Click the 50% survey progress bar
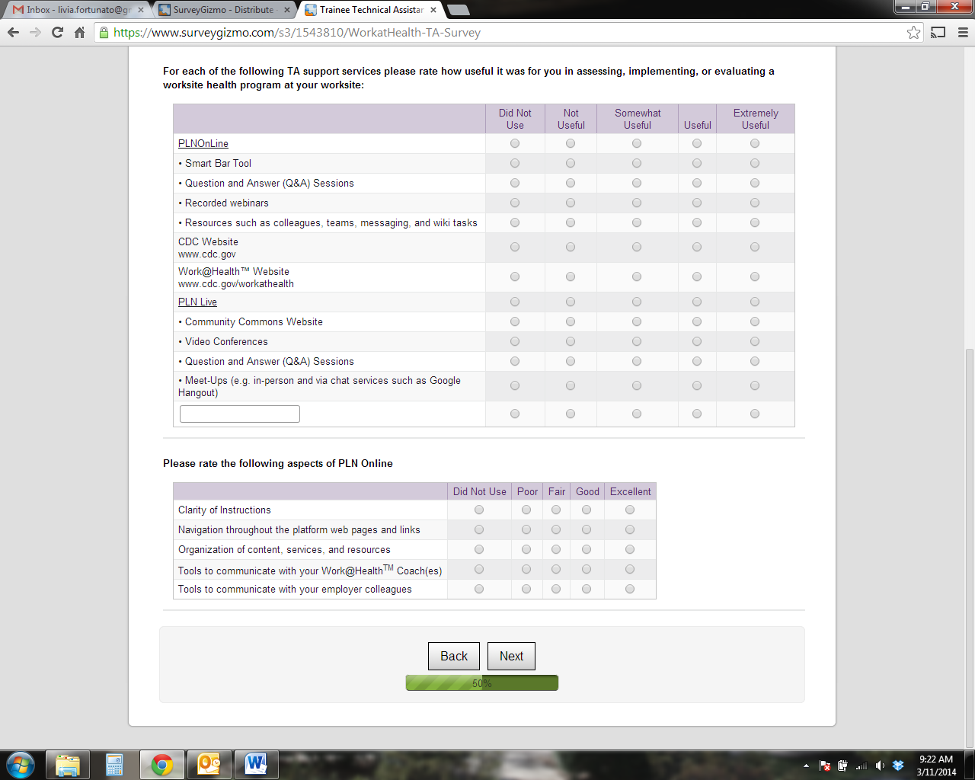 (482, 683)
